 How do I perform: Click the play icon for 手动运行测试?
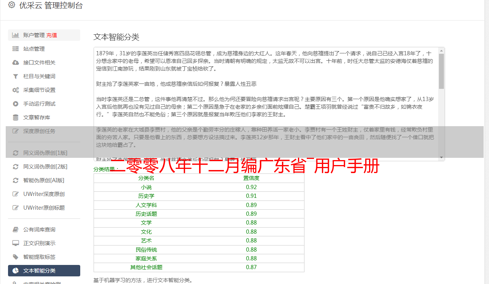pos(16,104)
